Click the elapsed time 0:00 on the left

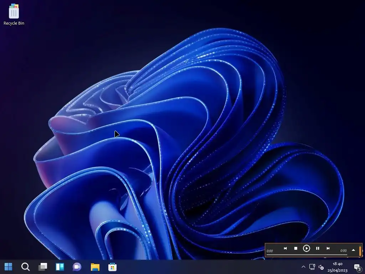pyautogui.click(x=269, y=251)
